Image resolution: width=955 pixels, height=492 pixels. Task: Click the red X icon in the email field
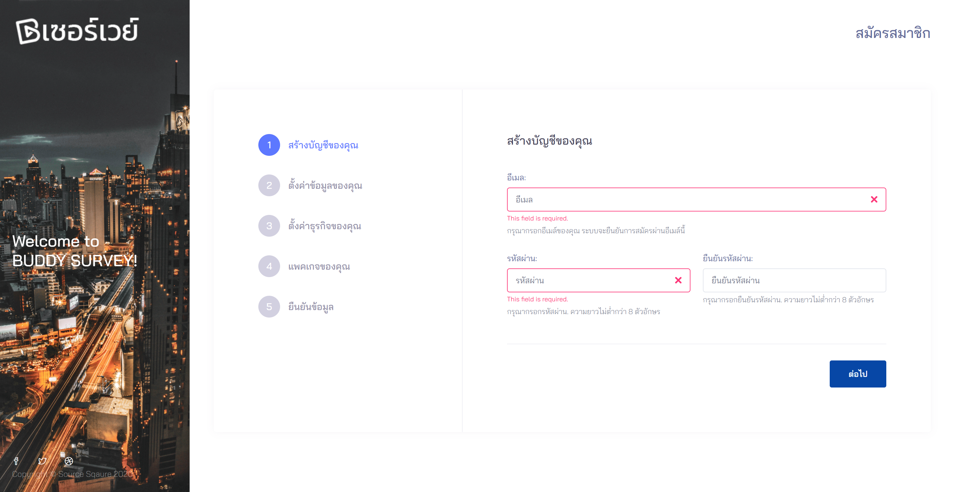pos(874,199)
